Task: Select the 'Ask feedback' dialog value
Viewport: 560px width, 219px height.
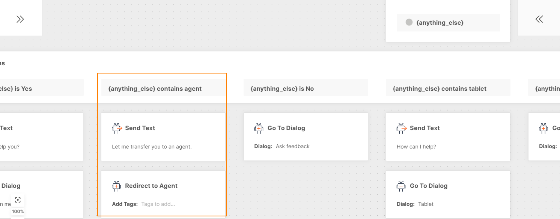Action: pyautogui.click(x=293, y=146)
